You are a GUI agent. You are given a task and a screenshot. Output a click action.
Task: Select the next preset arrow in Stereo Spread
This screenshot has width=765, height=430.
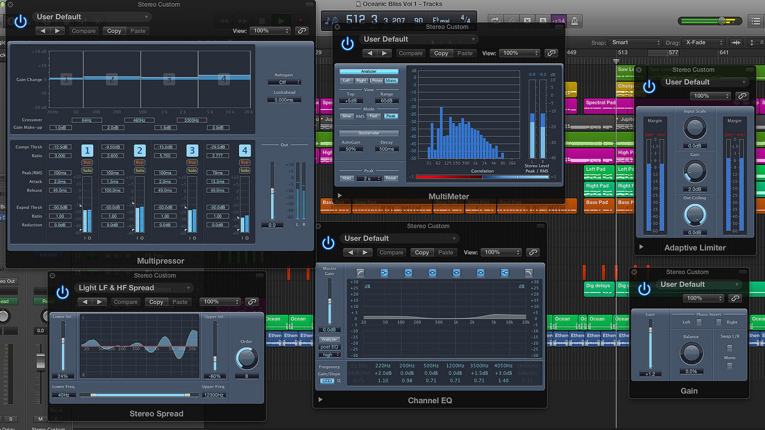[101, 302]
